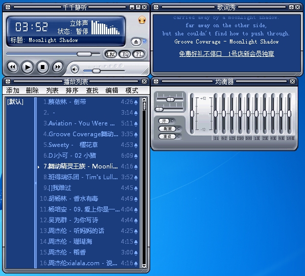Toggle the PL playlist window button

(x=139, y=54)
